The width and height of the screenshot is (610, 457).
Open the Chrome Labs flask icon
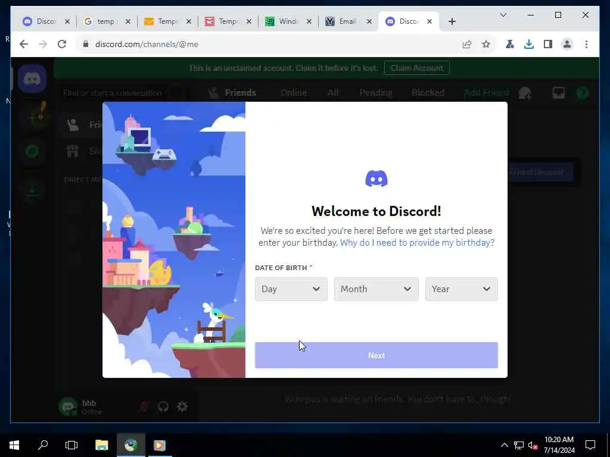pos(510,44)
